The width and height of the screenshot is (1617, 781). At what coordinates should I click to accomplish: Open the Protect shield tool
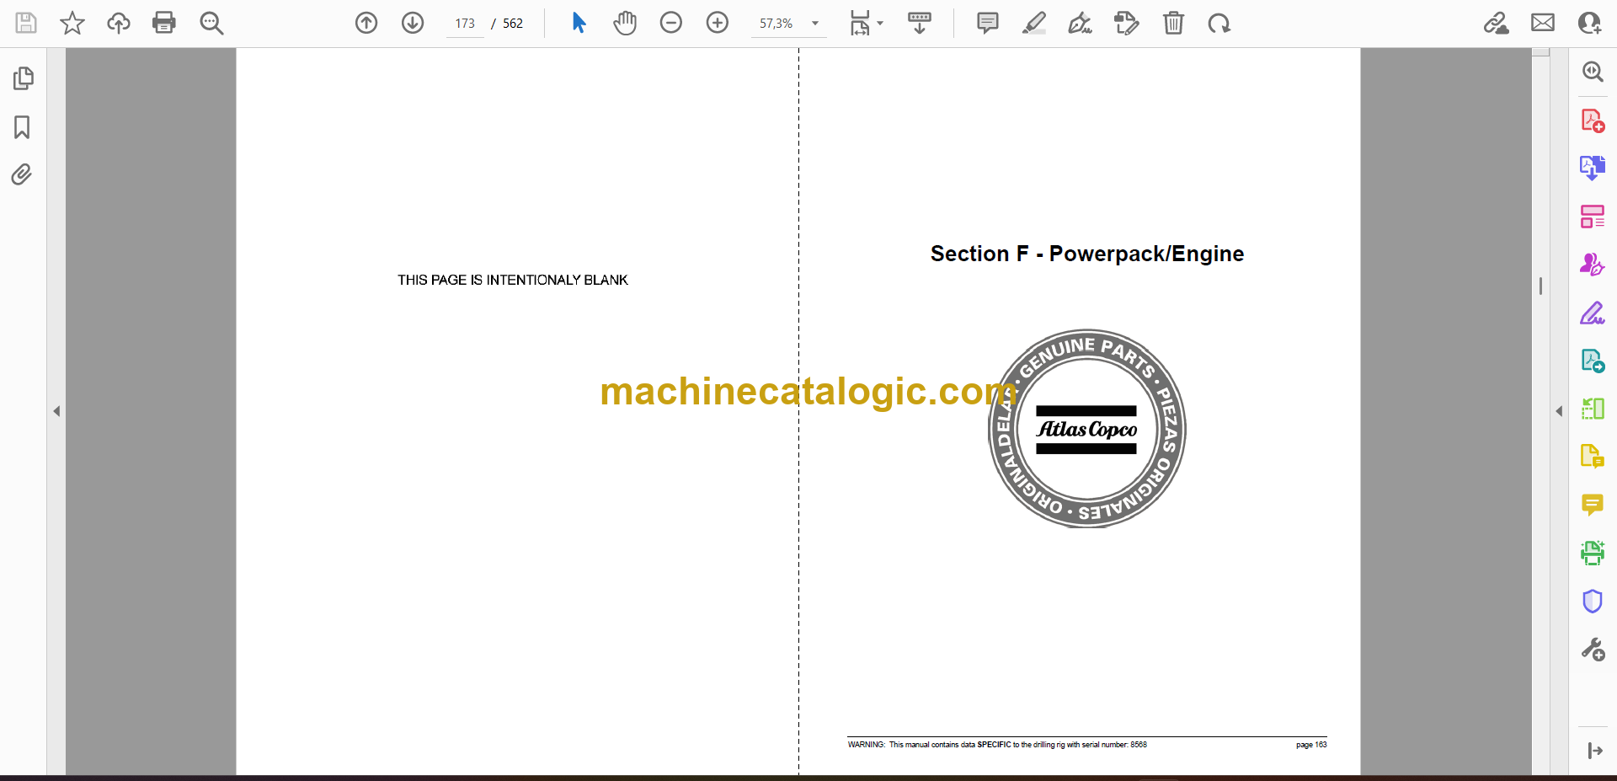point(1593,602)
